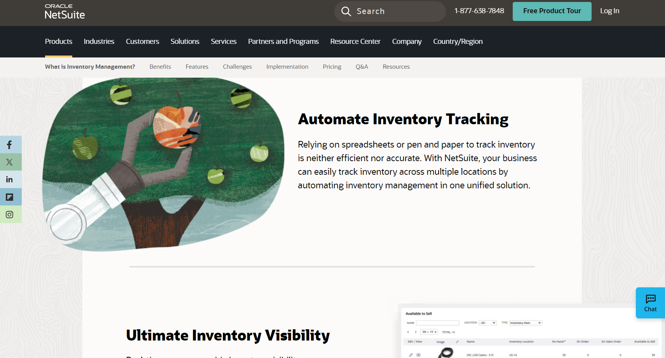Click the NAME filter input field
This screenshot has height=358, width=665.
point(438,323)
